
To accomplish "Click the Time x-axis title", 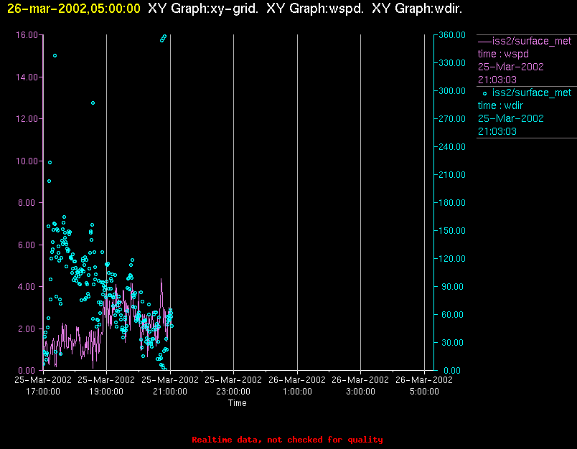I will tap(238, 403).
